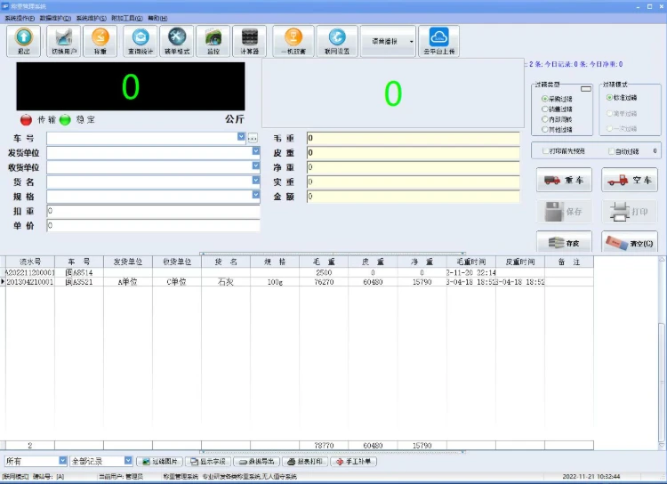667x484 pixels.
Task: Click 云平台上传 cloud upload icon
Action: (x=439, y=41)
